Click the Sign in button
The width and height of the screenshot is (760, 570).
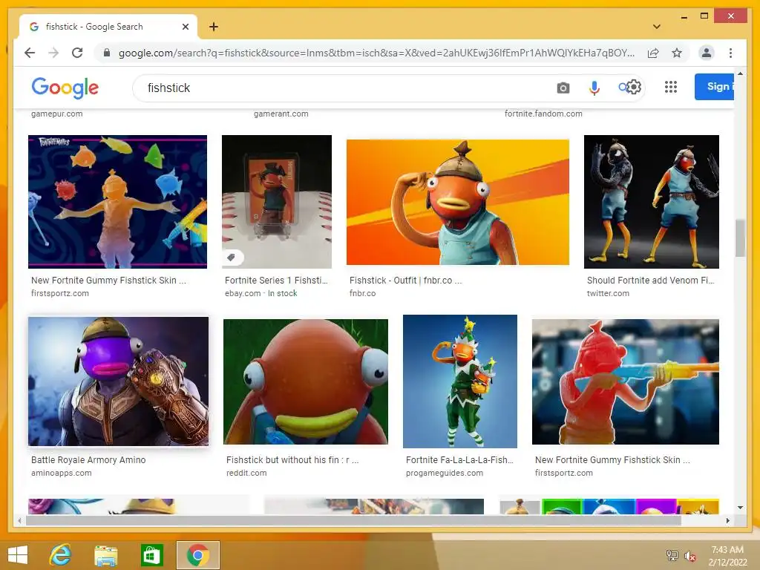715,87
